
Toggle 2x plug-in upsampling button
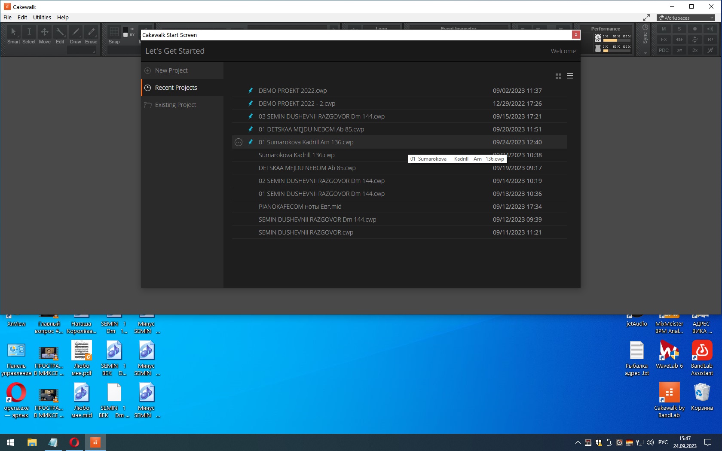694,50
